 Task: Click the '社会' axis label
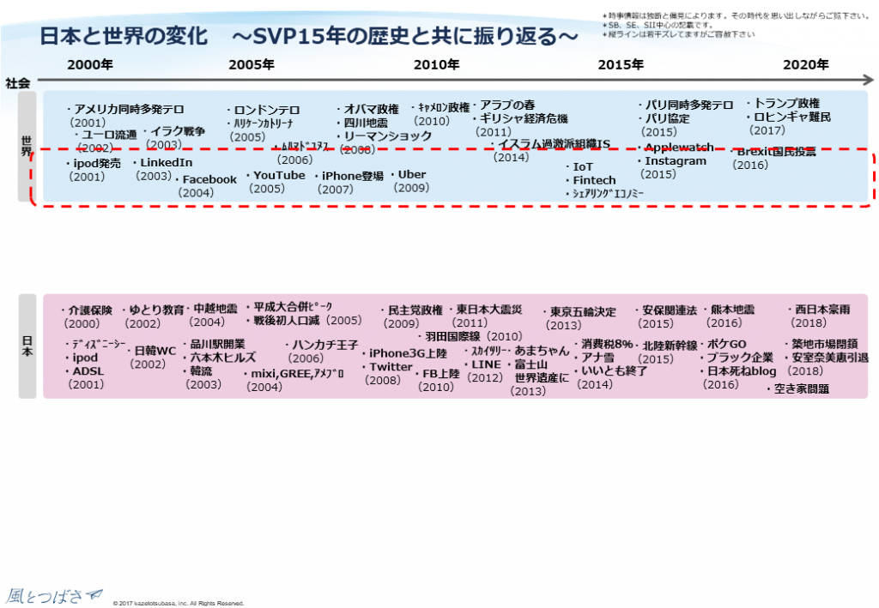click(18, 83)
